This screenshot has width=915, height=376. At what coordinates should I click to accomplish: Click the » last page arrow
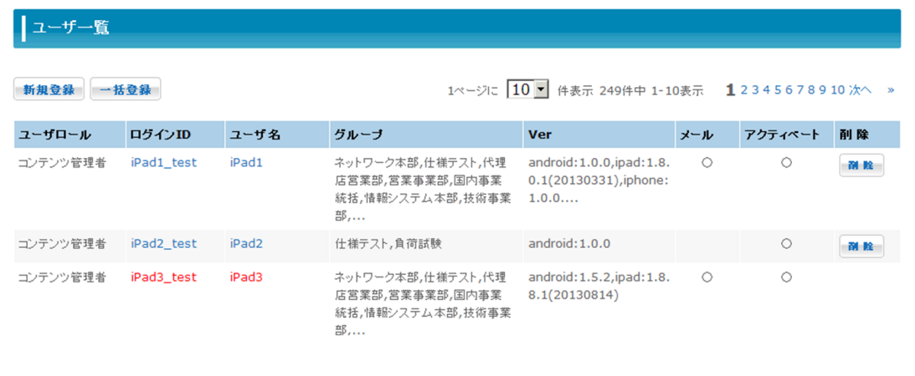891,89
